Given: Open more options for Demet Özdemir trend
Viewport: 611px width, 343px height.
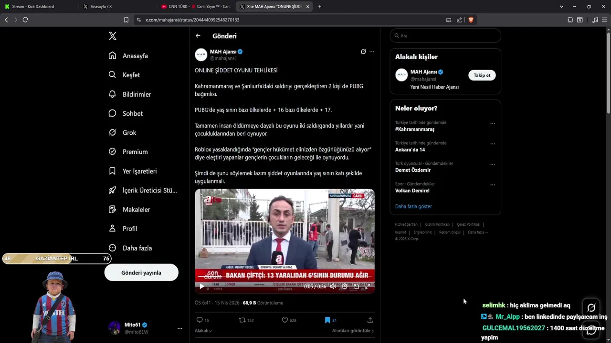Looking at the screenshot, I should [x=493, y=164].
